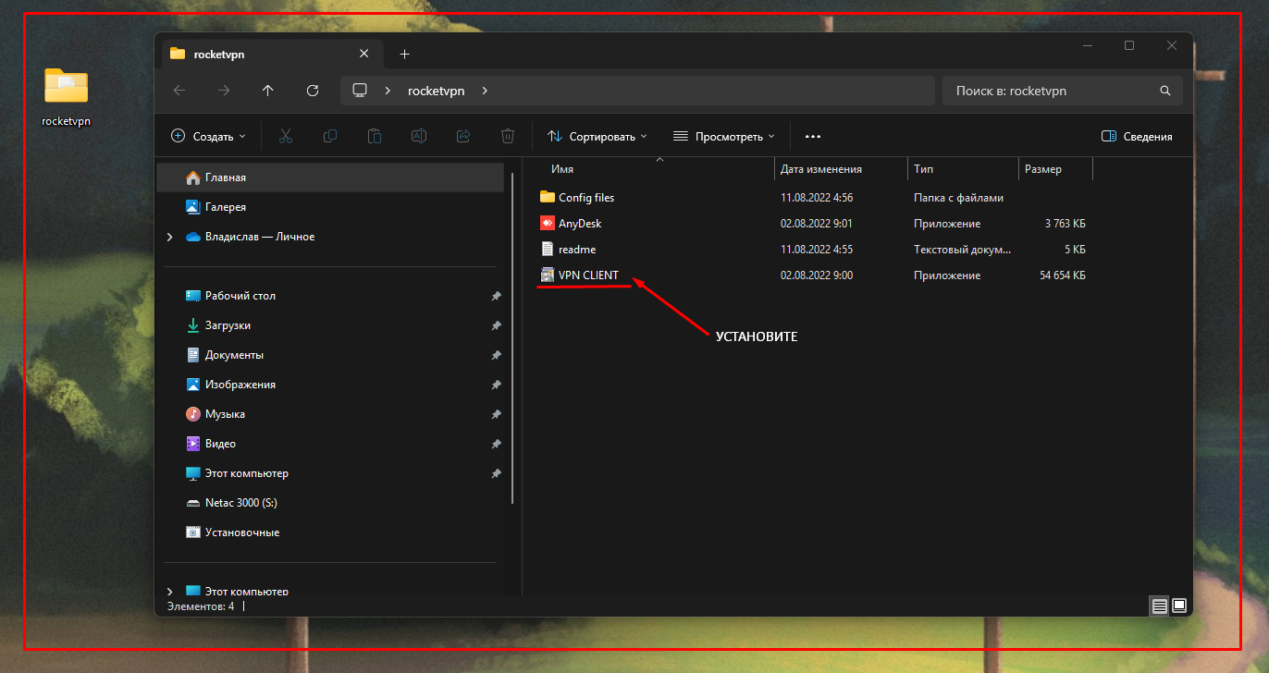Open a new tab with plus button
1269x673 pixels.
[404, 55]
